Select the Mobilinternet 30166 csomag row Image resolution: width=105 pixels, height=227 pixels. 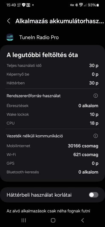52,146
